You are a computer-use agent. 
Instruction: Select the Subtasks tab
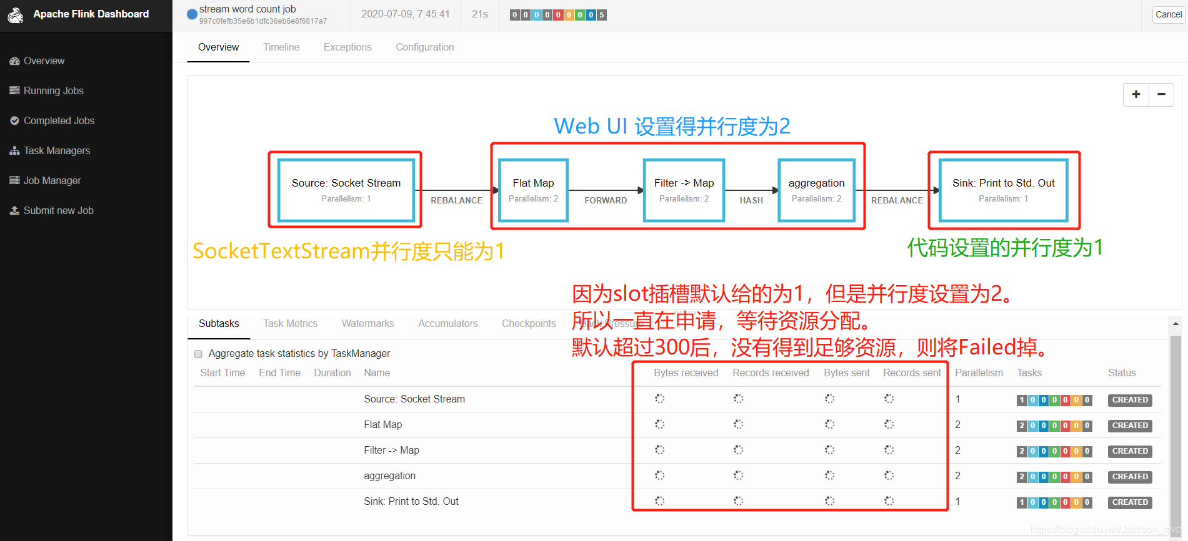point(219,324)
